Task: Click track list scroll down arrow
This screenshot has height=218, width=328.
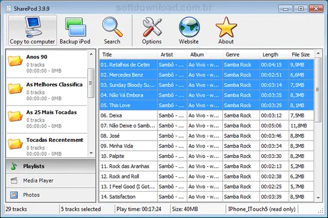Action: pyautogui.click(x=318, y=198)
